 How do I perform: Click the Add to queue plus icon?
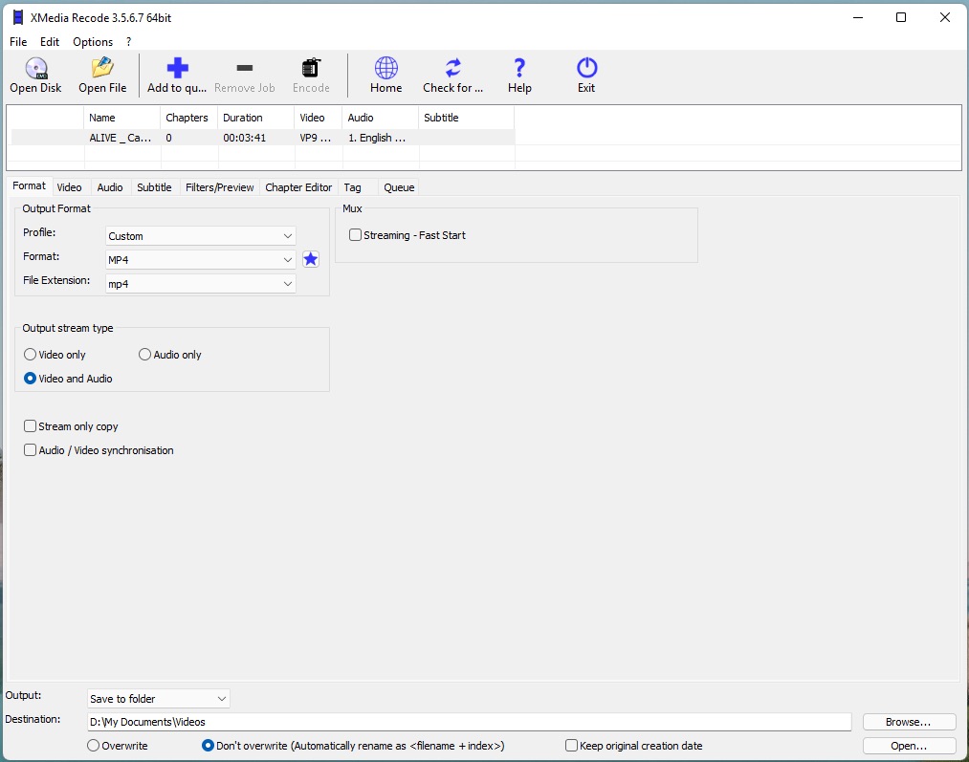(x=177, y=68)
